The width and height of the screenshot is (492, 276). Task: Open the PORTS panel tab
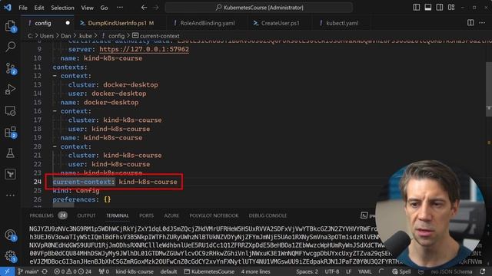point(147,215)
